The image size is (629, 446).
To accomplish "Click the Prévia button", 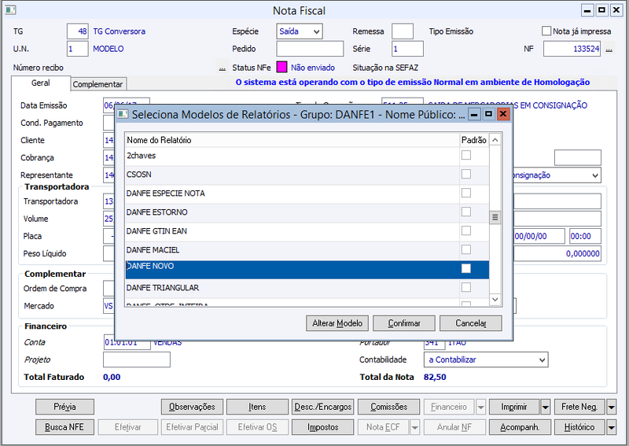I will (x=64, y=407).
